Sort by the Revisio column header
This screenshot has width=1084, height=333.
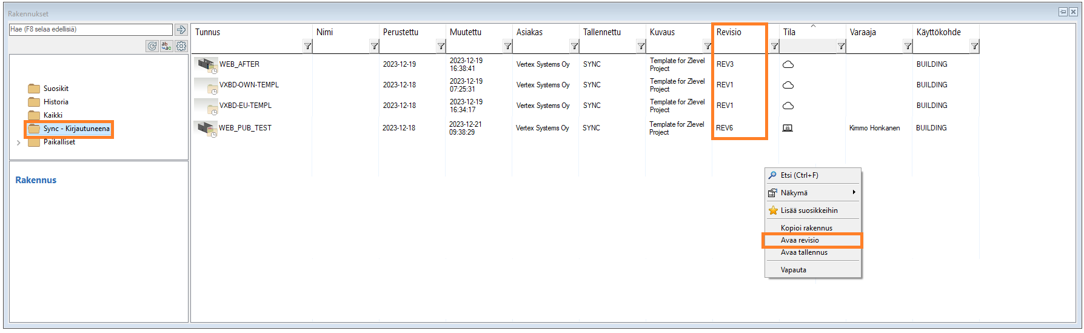coord(729,32)
